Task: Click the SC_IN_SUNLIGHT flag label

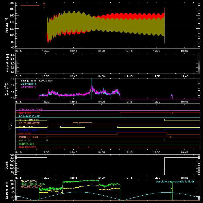Action: coord(29,120)
